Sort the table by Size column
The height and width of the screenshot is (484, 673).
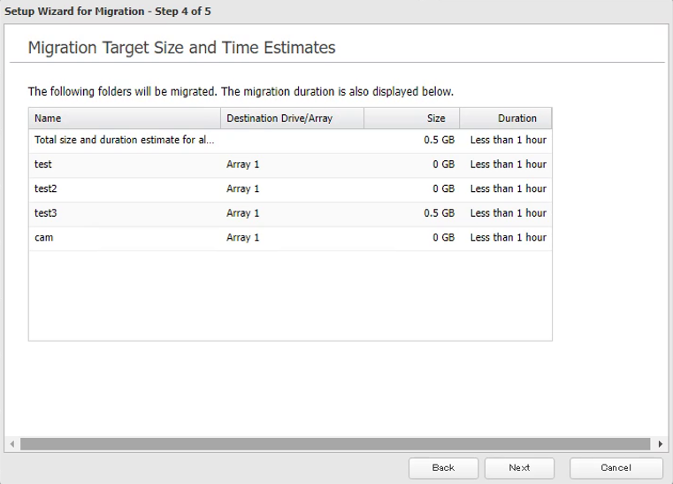411,119
